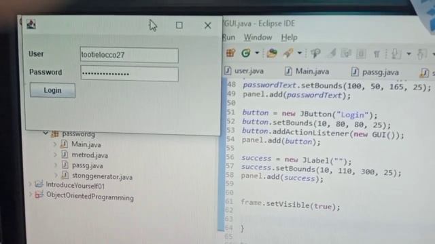Image resolution: width=435 pixels, height=244 pixels.
Task: Expand the IntroduceYourself01 project
Action: [x=30, y=184]
